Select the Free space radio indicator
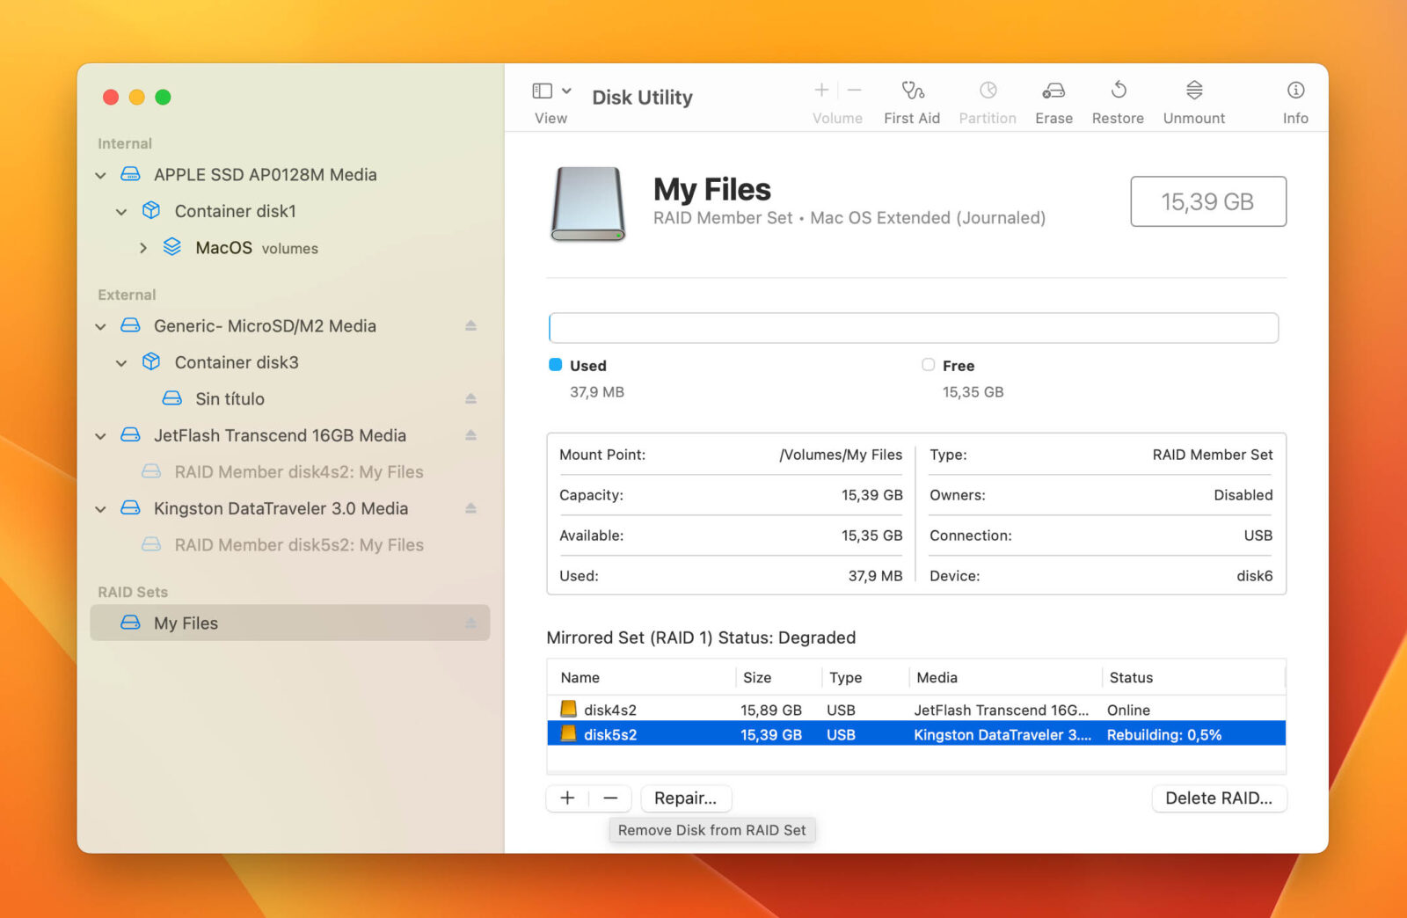The height and width of the screenshot is (918, 1407). coord(928,364)
